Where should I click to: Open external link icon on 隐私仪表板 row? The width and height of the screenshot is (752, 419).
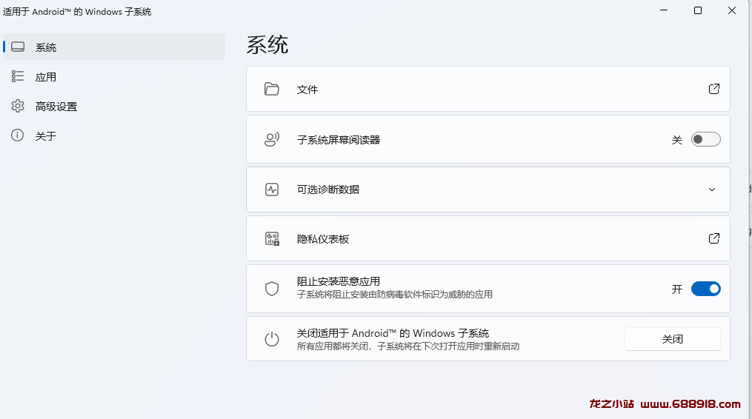[x=714, y=238]
